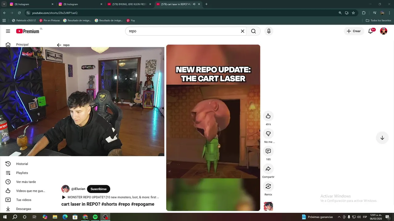Bookmark this page with the star
This screenshot has width=394, height=221.
pos(353,13)
